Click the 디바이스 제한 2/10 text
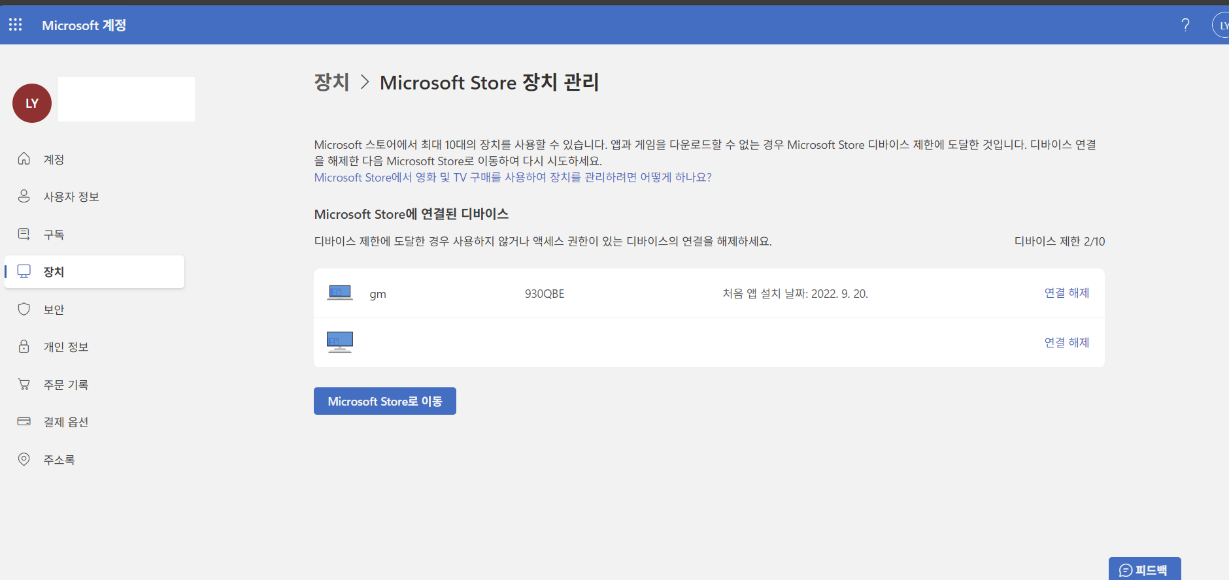Image resolution: width=1229 pixels, height=580 pixels. click(x=1060, y=241)
